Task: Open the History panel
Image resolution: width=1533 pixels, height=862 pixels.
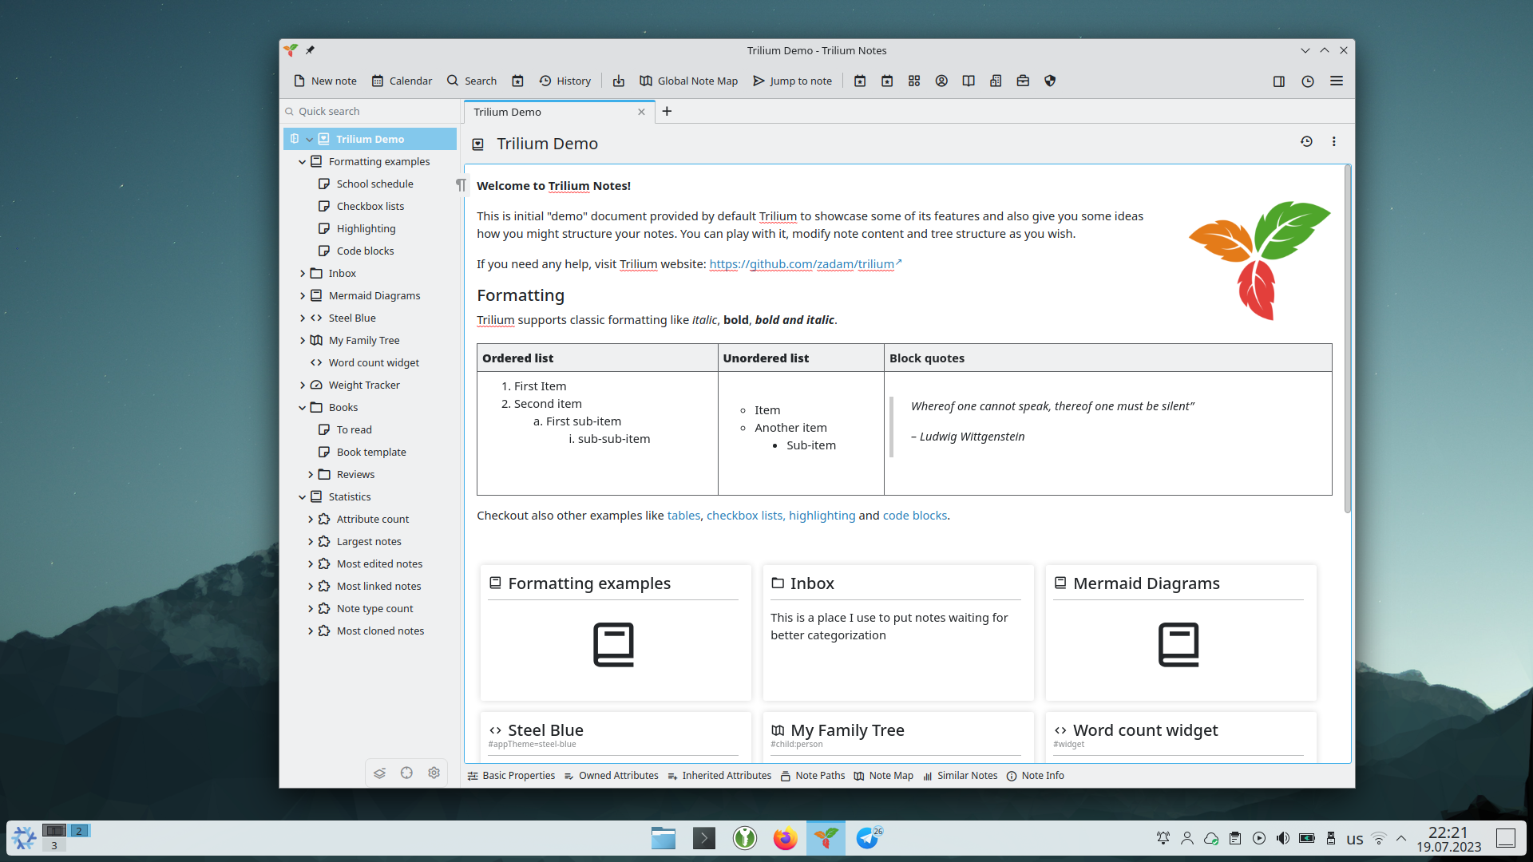Action: (565, 80)
